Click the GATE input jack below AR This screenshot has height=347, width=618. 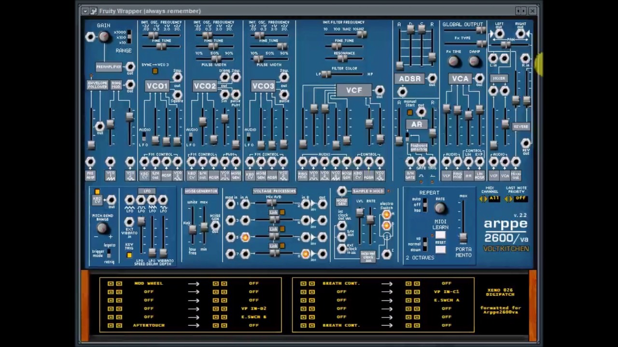coord(421,162)
